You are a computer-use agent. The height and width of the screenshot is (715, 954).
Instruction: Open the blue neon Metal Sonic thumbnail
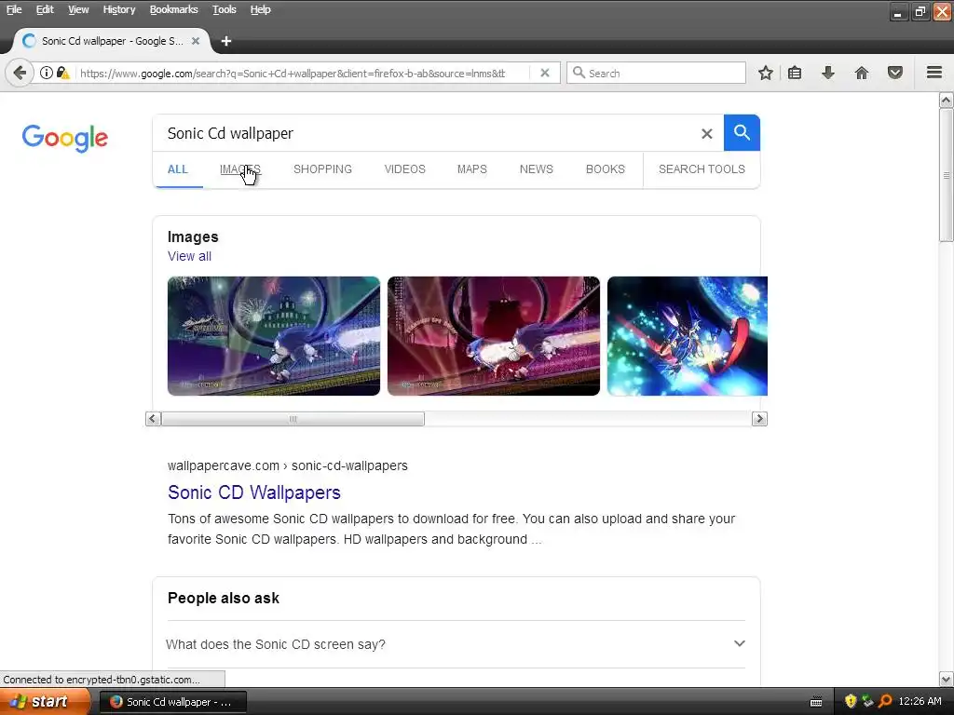pyautogui.click(x=688, y=336)
